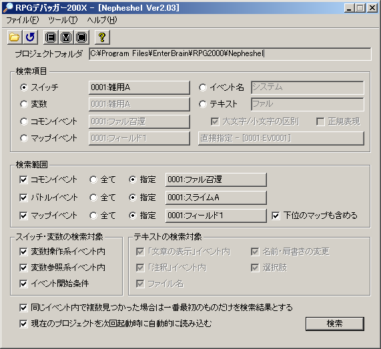Uncheck 下位のマップも含める checkbox
This screenshot has width=381, height=349.
click(x=276, y=216)
